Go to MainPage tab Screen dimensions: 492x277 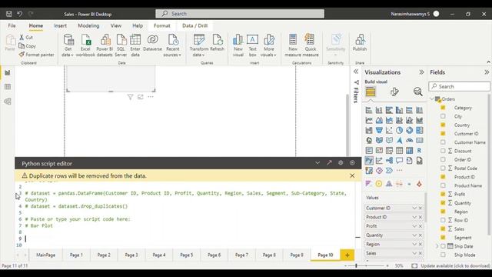[x=46, y=255]
